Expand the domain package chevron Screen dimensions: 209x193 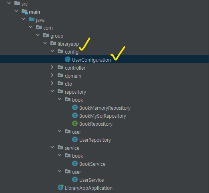[52, 75]
